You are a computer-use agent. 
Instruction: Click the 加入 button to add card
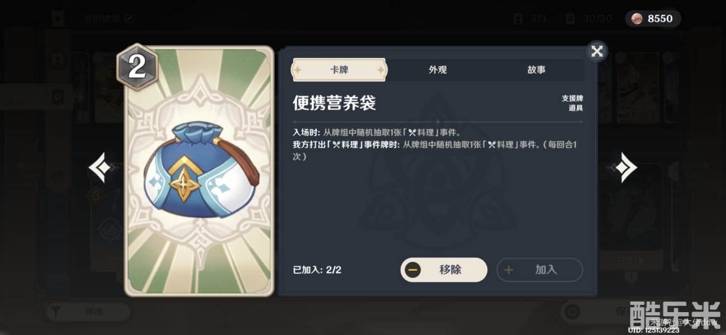point(539,270)
